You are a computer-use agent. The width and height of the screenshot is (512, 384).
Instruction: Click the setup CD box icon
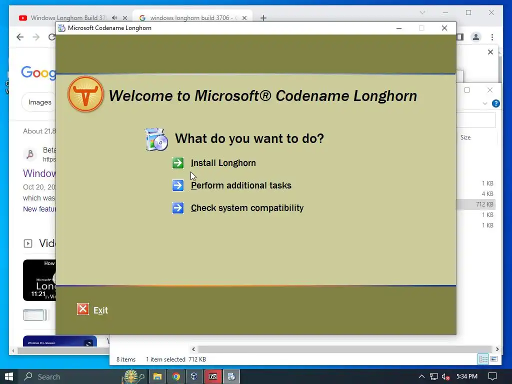click(x=156, y=139)
